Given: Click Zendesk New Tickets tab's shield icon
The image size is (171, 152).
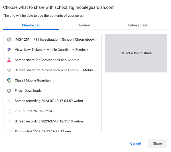Looking at the screenshot, I should click(9, 50).
